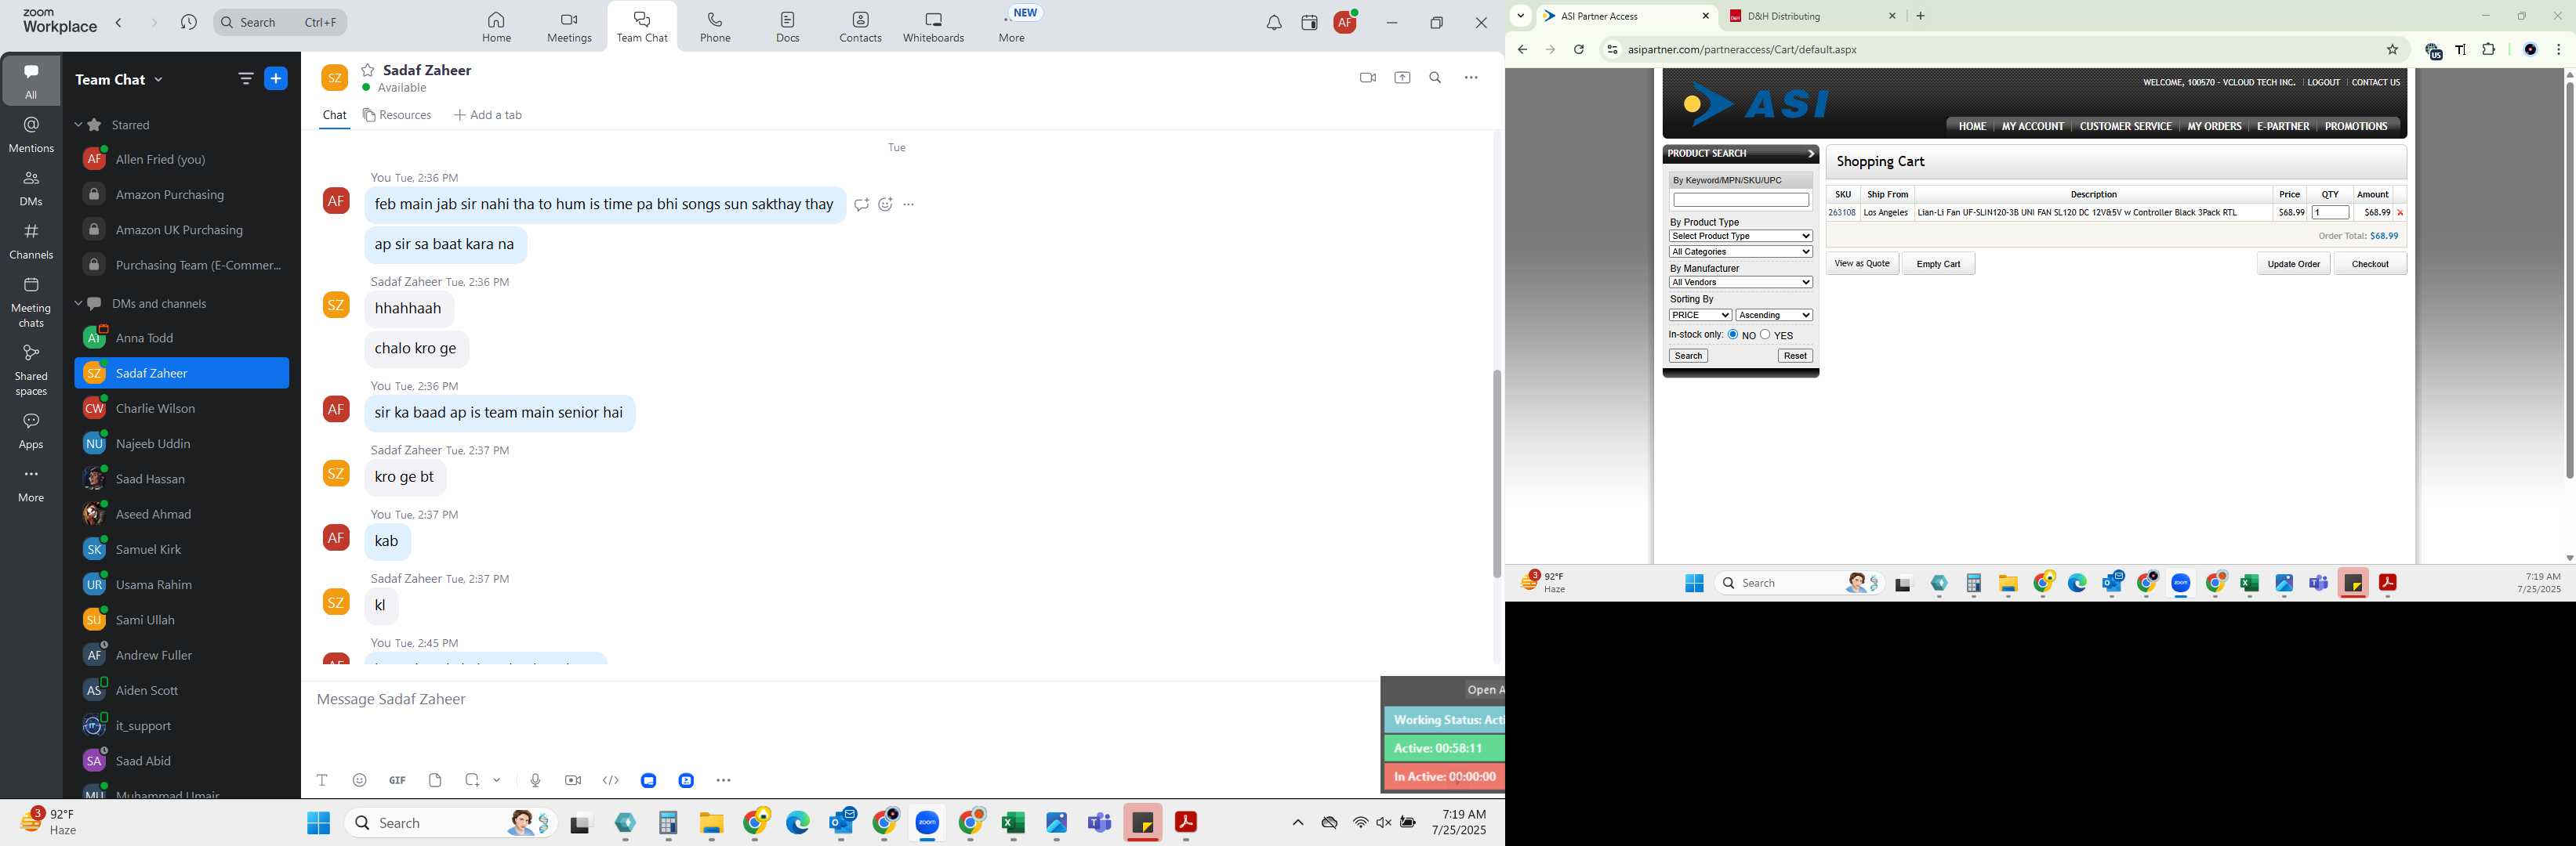This screenshot has height=846, width=2576.
Task: Switch to Zoom Home tab
Action: pyautogui.click(x=496, y=27)
